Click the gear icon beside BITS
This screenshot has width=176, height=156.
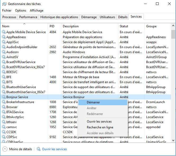point(4,82)
